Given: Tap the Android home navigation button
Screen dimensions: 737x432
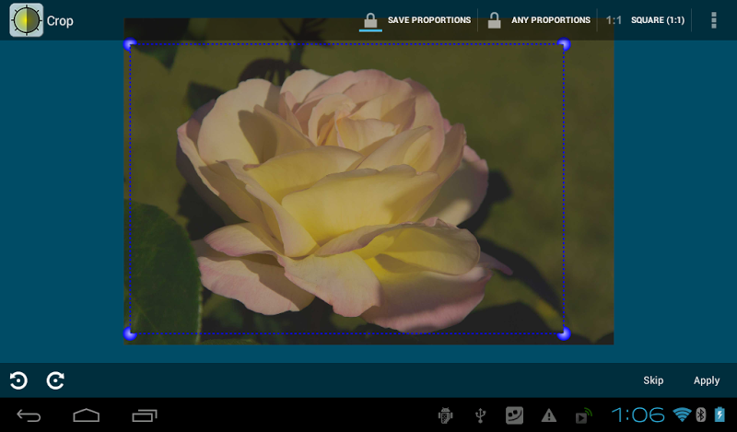Looking at the screenshot, I should 86,415.
